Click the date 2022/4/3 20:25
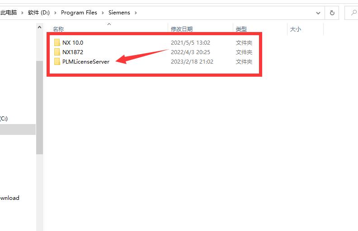358x231 pixels. (190, 52)
